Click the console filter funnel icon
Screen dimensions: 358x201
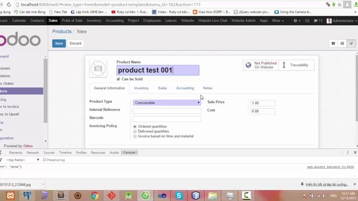pos(1,160)
